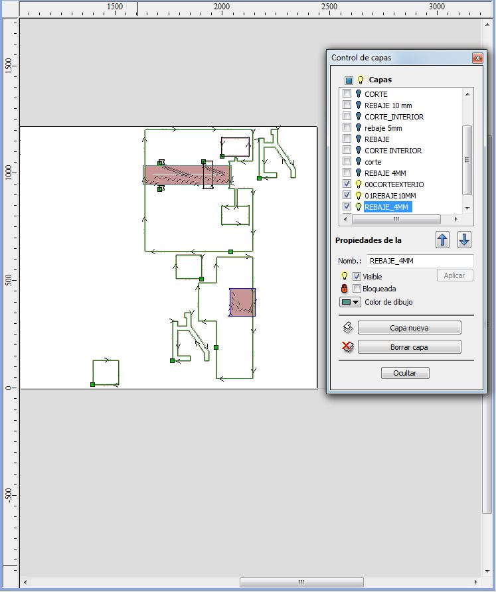
Task: Toggle checkbox for REBAJE 4MM layer
Action: pos(347,173)
